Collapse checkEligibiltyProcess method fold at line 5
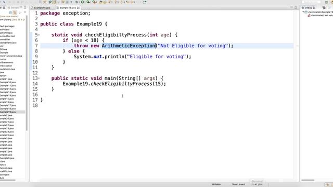The width and height of the screenshot is (333, 187). [39, 35]
